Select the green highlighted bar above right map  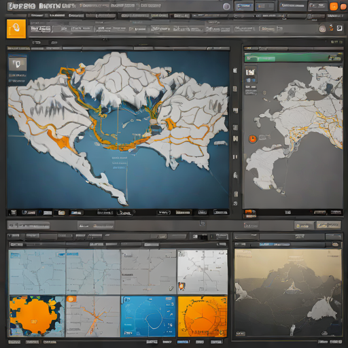coord(294,58)
